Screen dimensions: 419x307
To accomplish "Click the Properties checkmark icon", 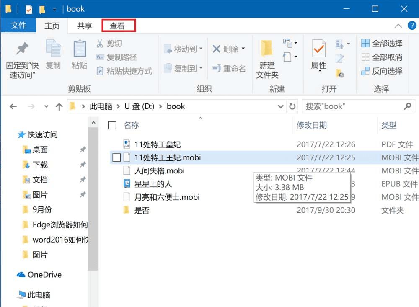I will click(319, 48).
